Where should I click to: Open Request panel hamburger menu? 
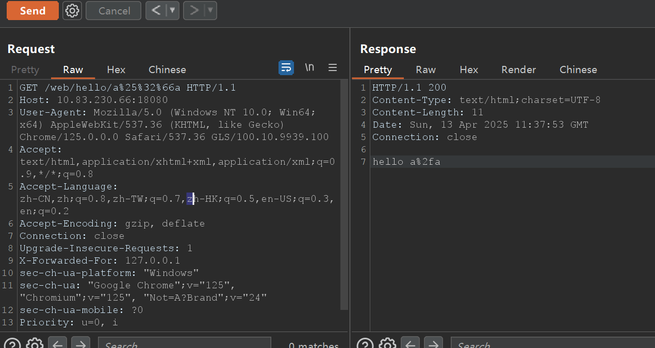[333, 67]
